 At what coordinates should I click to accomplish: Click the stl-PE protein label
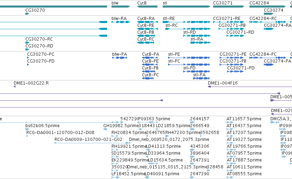click(174, 54)
